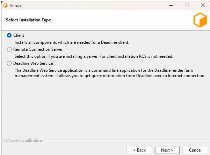Click the 'Client' option label text
Viewport: 210px width, 155px height.
(19, 35)
